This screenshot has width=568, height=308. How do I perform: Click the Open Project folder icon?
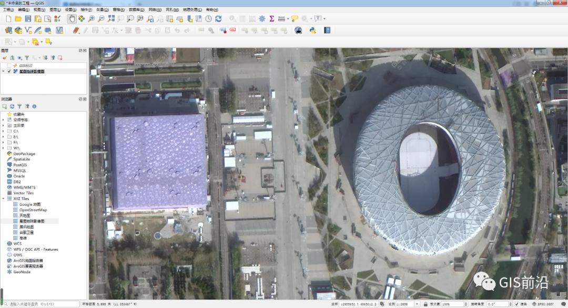(x=18, y=18)
